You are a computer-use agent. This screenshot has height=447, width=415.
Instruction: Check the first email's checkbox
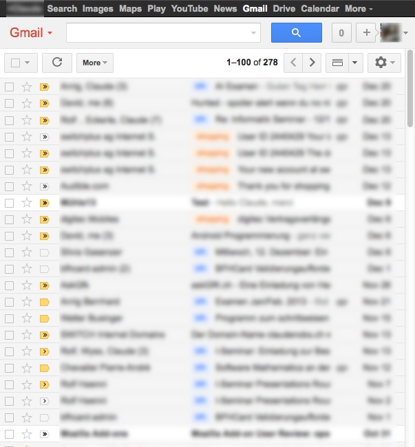pyautogui.click(x=9, y=87)
